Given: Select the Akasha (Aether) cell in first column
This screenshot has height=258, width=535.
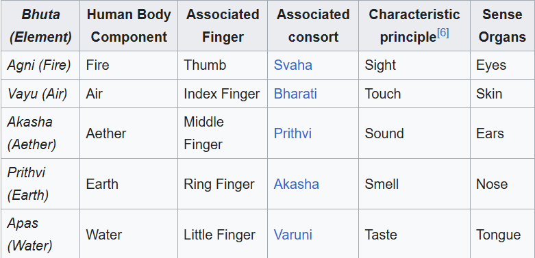Looking at the screenshot, I should [x=40, y=133].
